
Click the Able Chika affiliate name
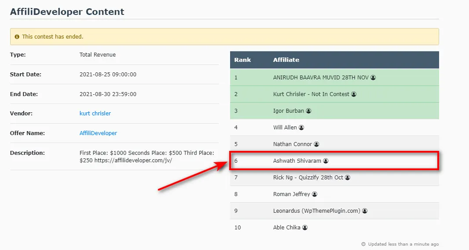tap(286, 228)
